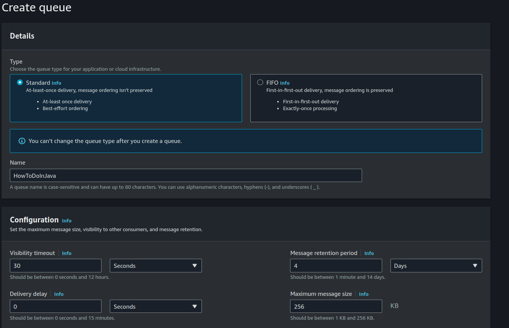Open Info beside the Configuration heading
This screenshot has width=509, height=328.
coord(67,221)
